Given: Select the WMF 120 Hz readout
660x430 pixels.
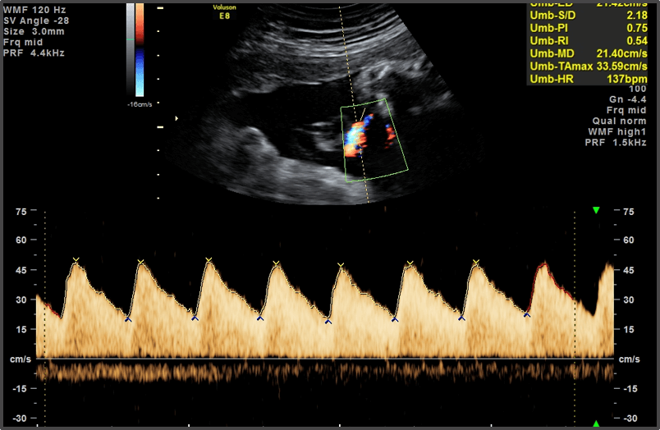Looking at the screenshot, I should (x=34, y=10).
